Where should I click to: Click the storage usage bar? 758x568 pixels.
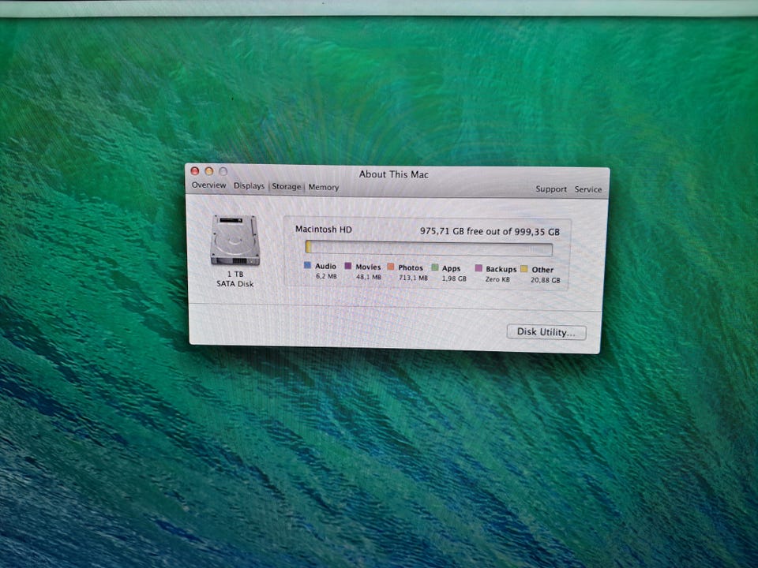coord(429,248)
